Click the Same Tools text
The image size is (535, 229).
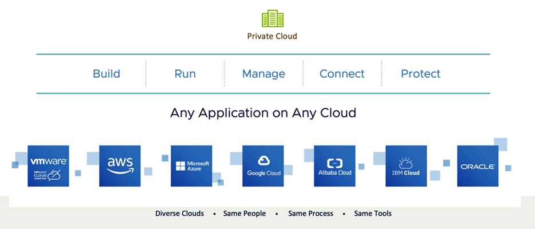point(373,214)
